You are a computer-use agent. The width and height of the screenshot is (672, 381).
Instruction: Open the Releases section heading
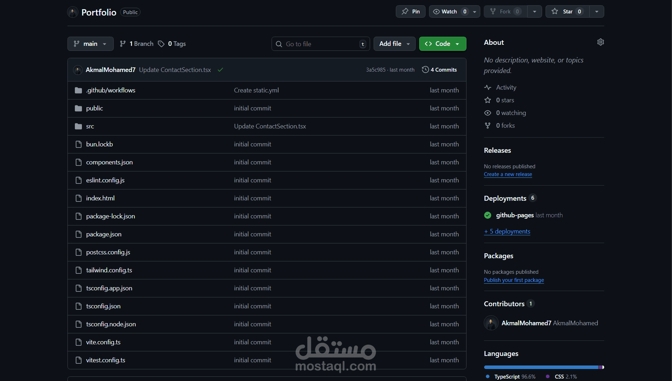(x=498, y=150)
